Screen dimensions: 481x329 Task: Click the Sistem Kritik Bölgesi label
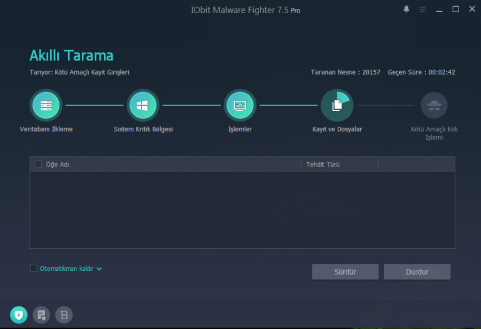tap(143, 129)
